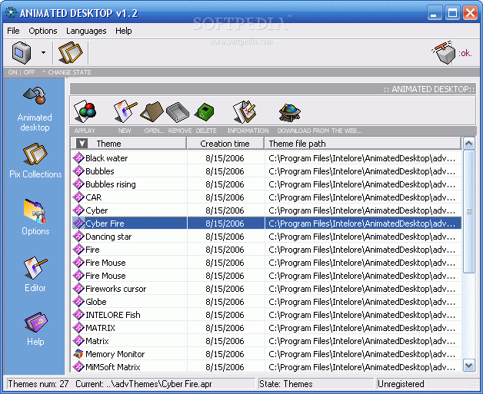This screenshot has width=483, height=394.
Task: Click scrollbar down arrow of theme list
Action: 469,366
